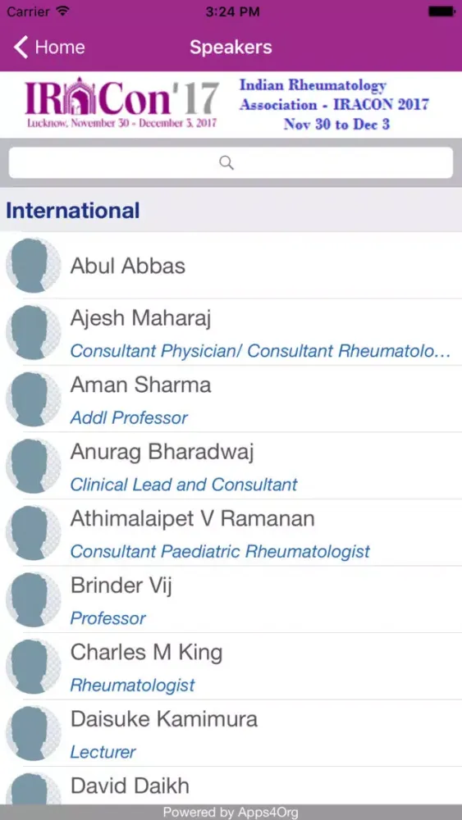Go back using the Home button
The height and width of the screenshot is (820, 462).
(49, 47)
